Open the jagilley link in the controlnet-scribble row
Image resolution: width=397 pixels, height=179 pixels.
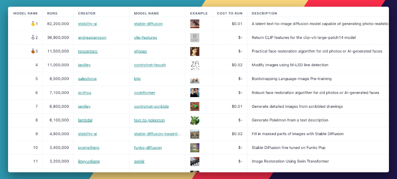click(84, 107)
